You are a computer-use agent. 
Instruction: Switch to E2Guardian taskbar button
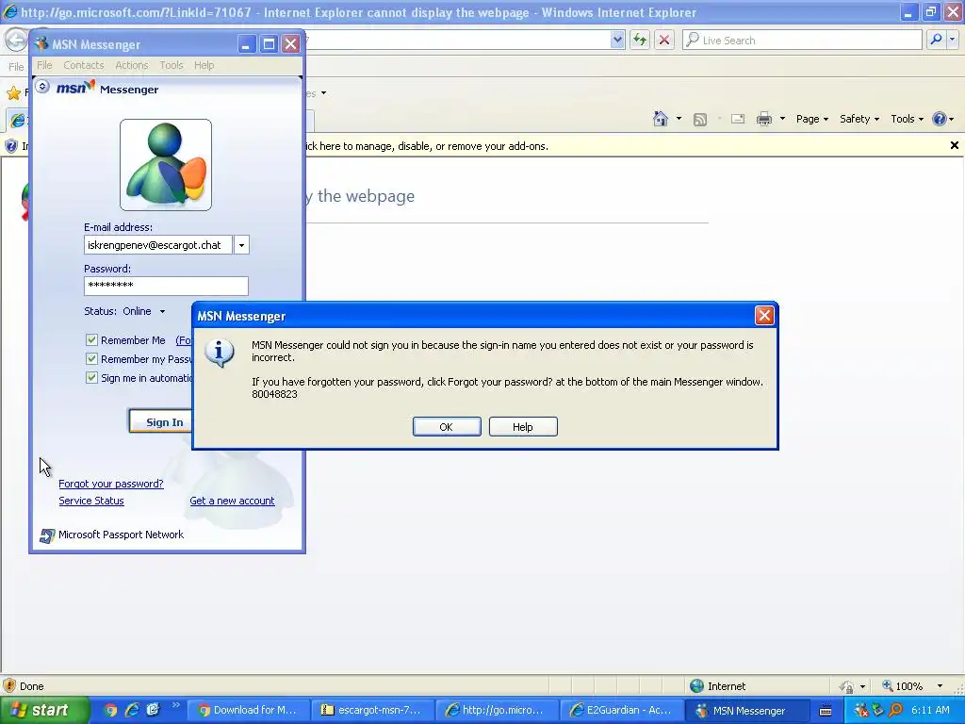[622, 710]
